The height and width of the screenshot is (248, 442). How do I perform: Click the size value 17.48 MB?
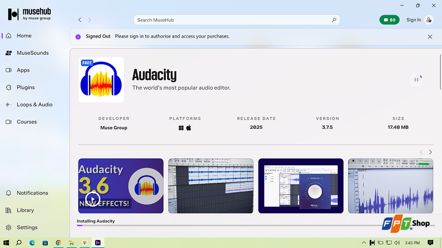(x=398, y=127)
